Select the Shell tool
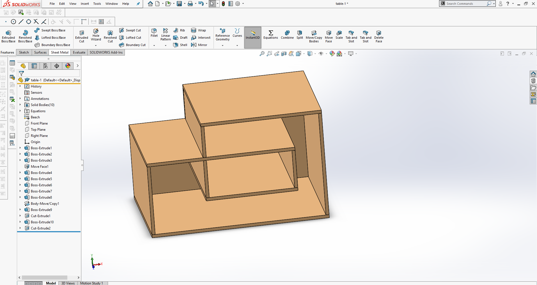Image resolution: width=537 pixels, height=285 pixels. pyautogui.click(x=180, y=45)
